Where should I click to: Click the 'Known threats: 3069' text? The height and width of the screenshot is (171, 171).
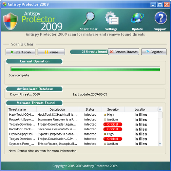[25, 94]
